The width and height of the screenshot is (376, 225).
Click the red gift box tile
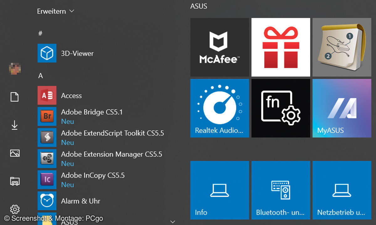(x=281, y=47)
